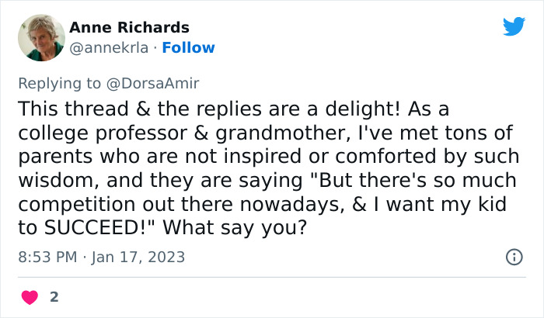Open Anne Richards' profile picture
Image resolution: width=544 pixels, height=318 pixels.
41,38
